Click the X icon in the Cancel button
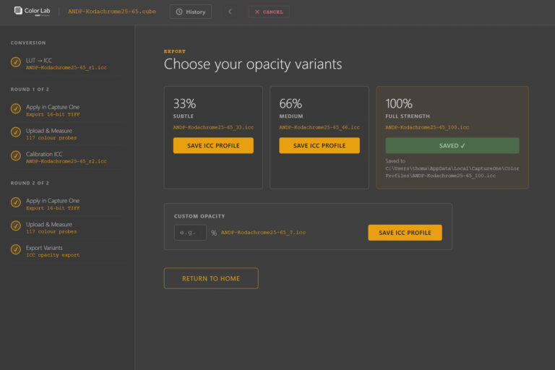555x370 pixels. 257,12
